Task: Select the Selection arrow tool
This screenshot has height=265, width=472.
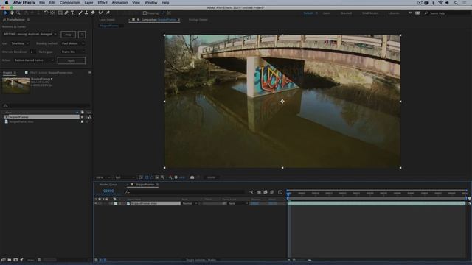Action: tap(6, 13)
